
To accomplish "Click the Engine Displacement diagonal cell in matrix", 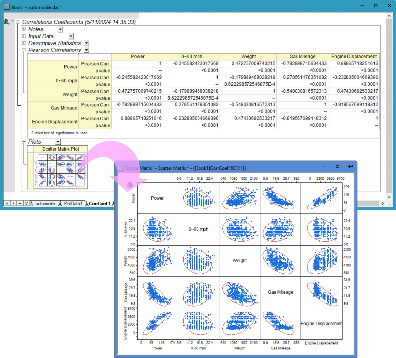I will 321,324.
